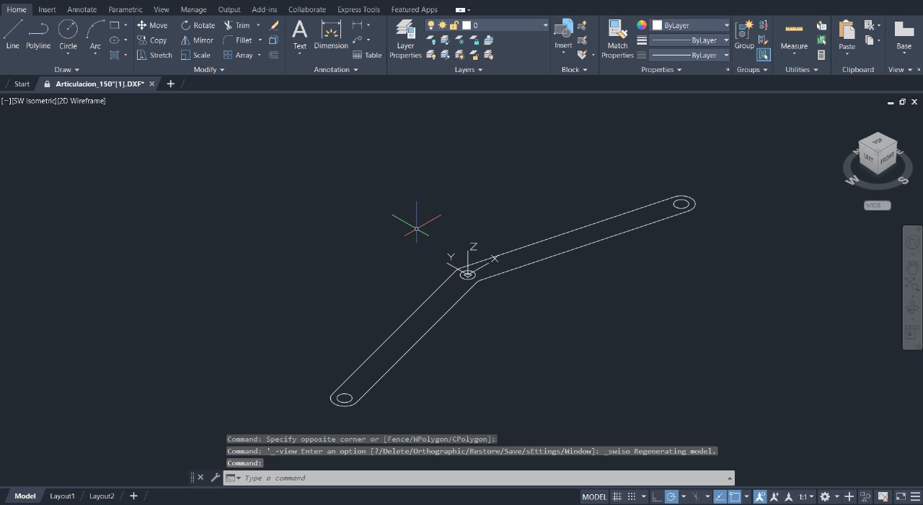Image resolution: width=923 pixels, height=505 pixels.
Task: Activate the Fillet tool
Action: coord(237,40)
